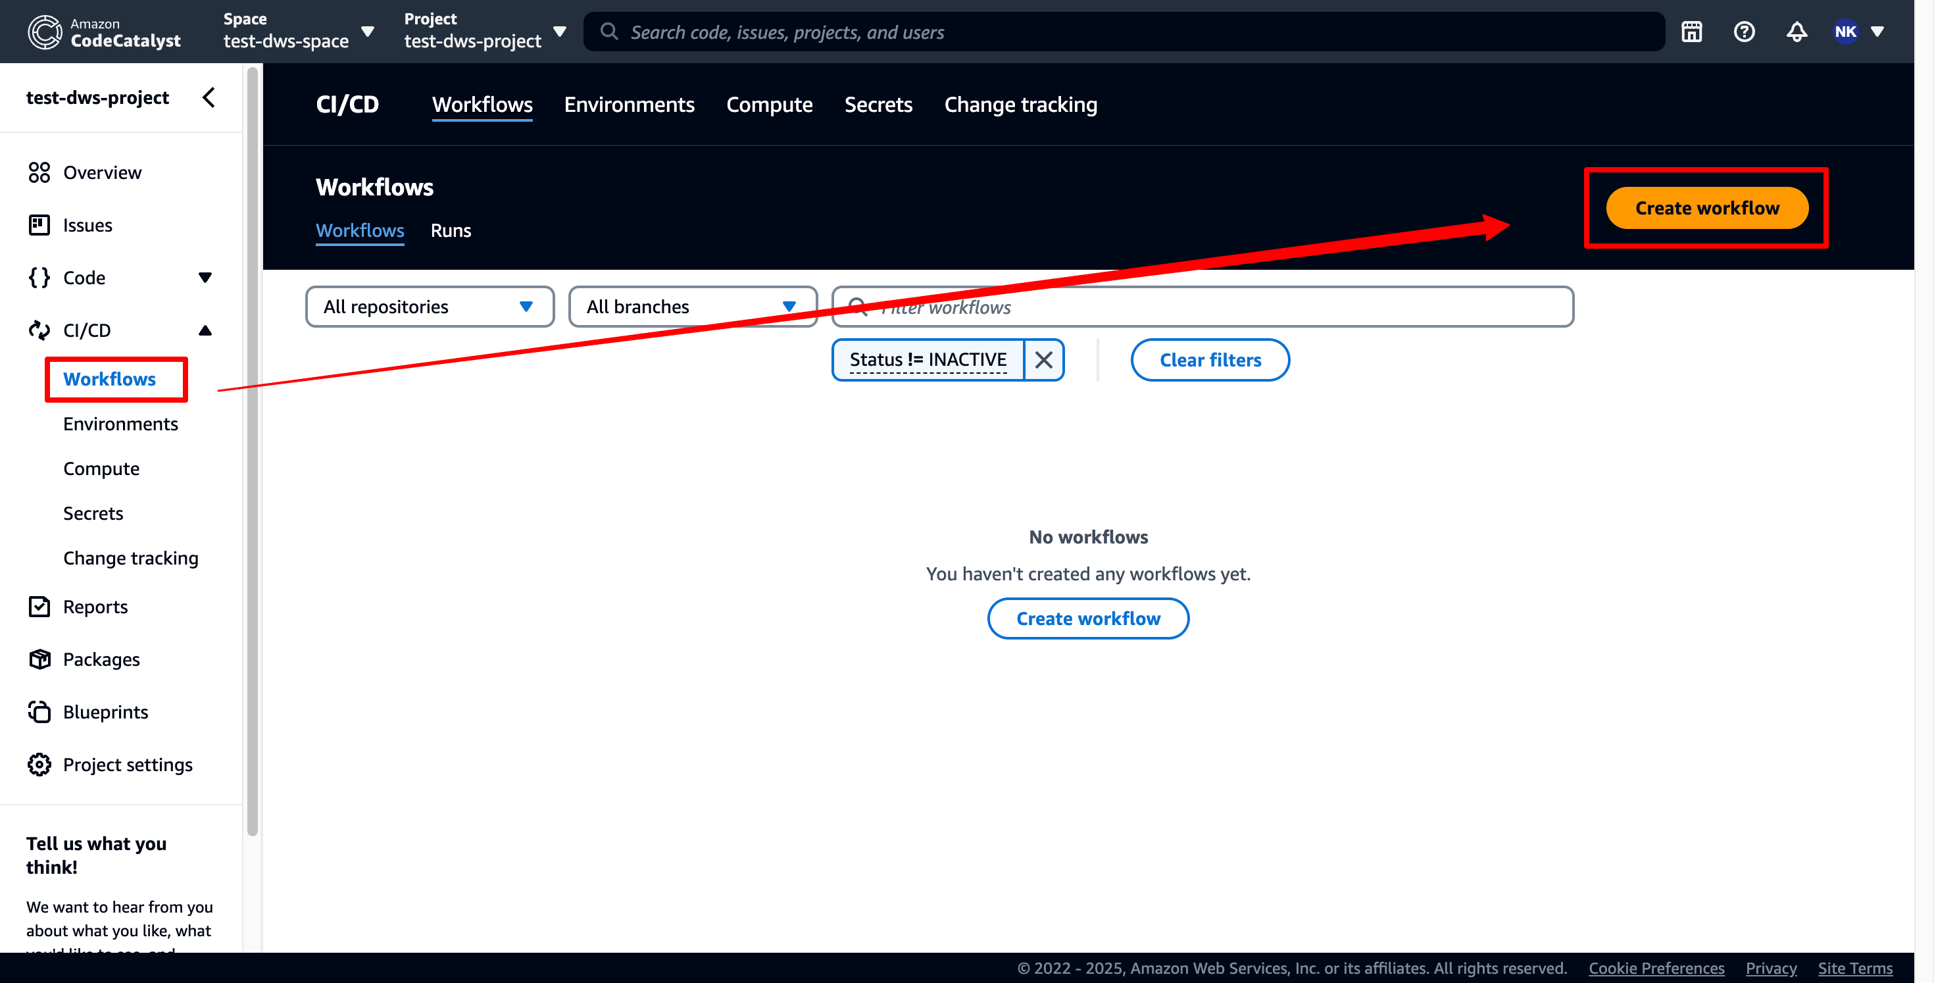Image resolution: width=1934 pixels, height=983 pixels.
Task: Remove the Status != INACTIVE filter
Action: pyautogui.click(x=1043, y=360)
